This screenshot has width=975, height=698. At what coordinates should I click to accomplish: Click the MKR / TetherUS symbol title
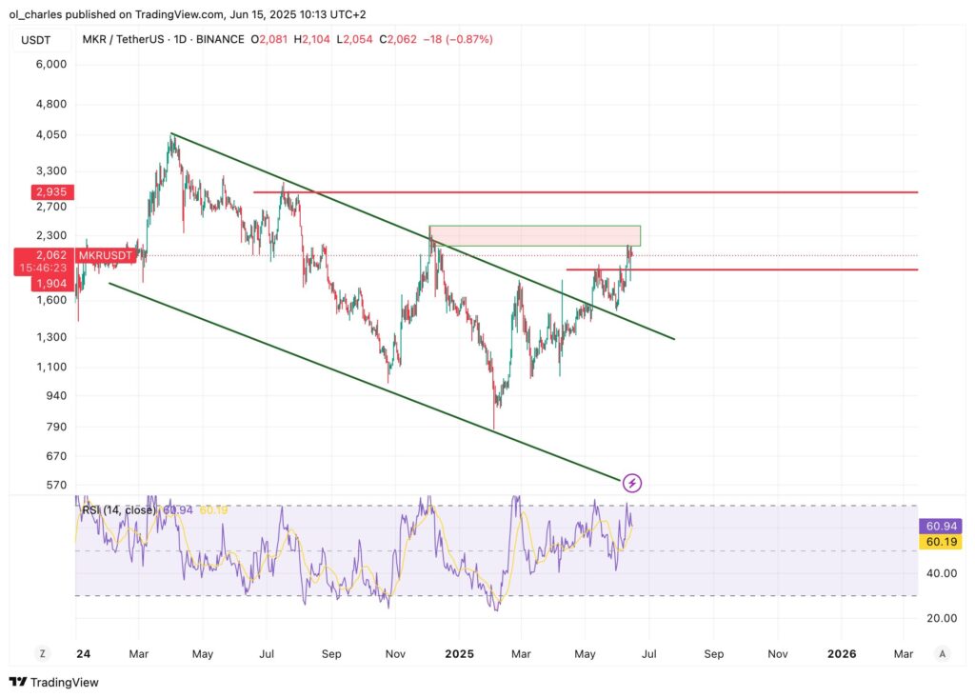pos(125,39)
